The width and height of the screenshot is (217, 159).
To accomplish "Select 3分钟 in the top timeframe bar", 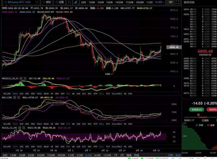I will pyautogui.click(x=100, y=2).
